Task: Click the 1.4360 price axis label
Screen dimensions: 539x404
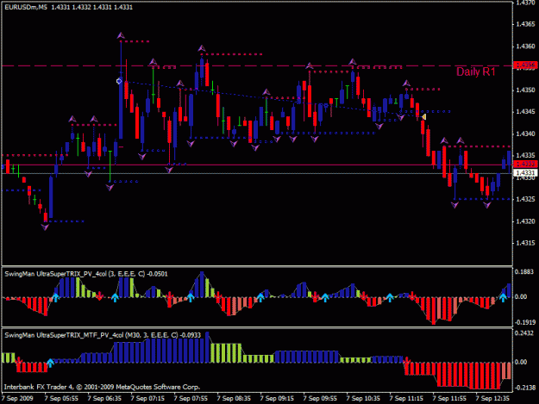Action: point(525,47)
